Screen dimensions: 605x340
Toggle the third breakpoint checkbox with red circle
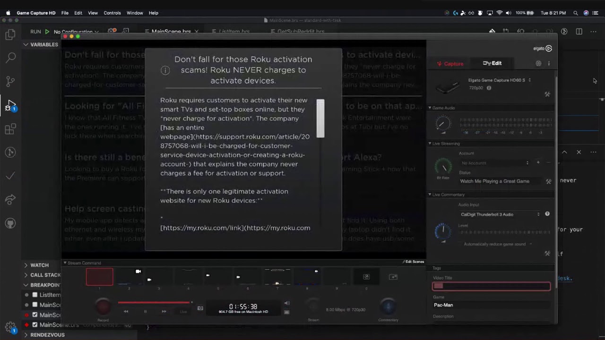click(35, 315)
